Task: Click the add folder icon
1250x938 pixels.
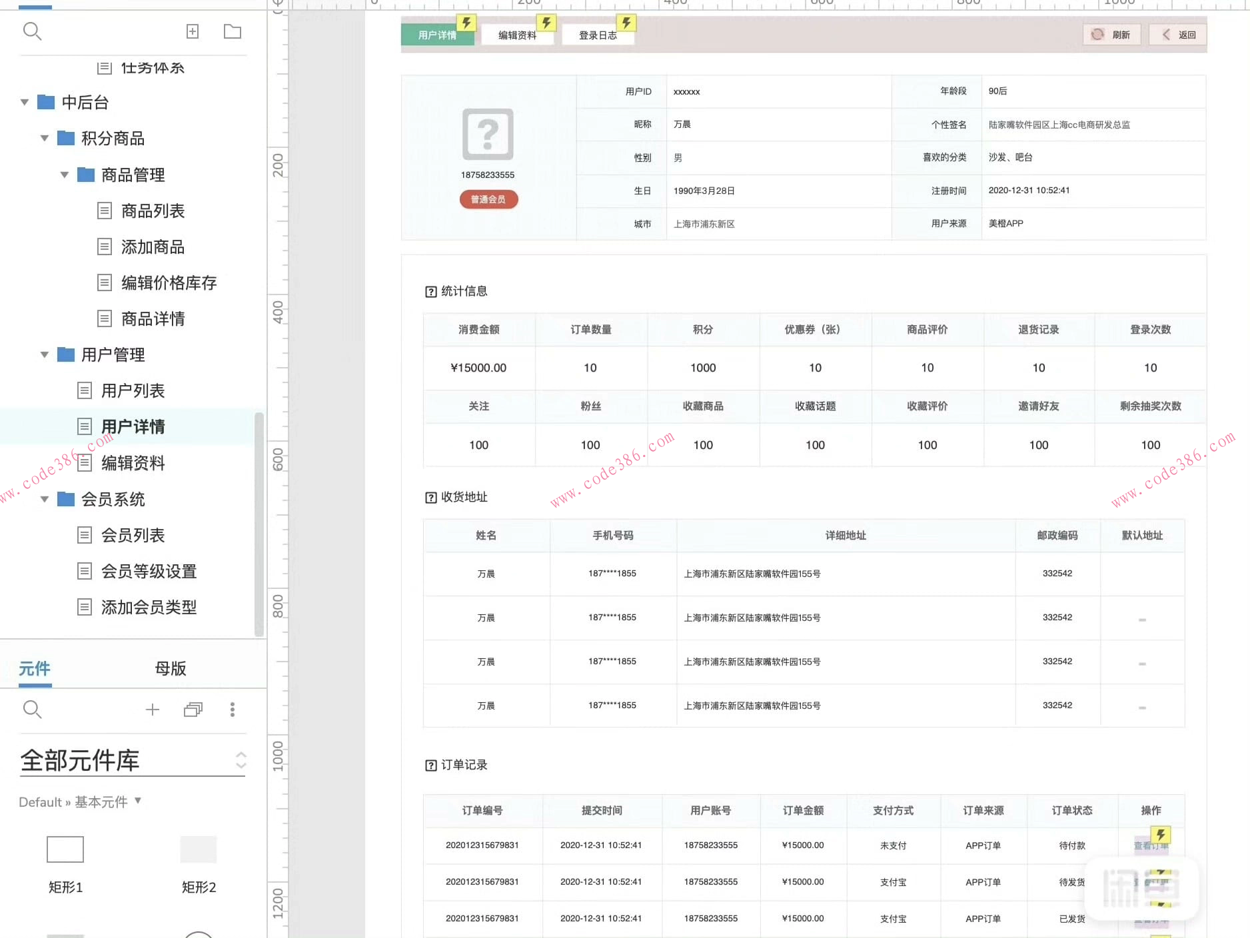Action: tap(232, 31)
